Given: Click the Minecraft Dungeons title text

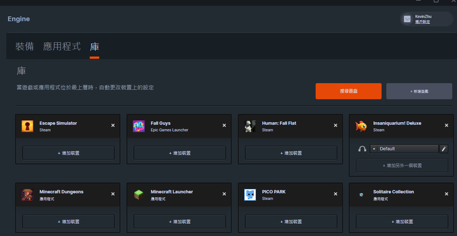Looking at the screenshot, I should (x=61, y=192).
